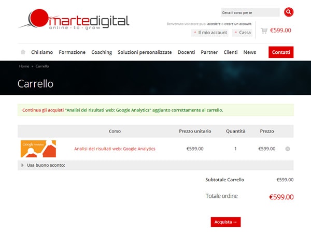
Task: Remove Google Analytics course from cart
Action: coord(287,149)
